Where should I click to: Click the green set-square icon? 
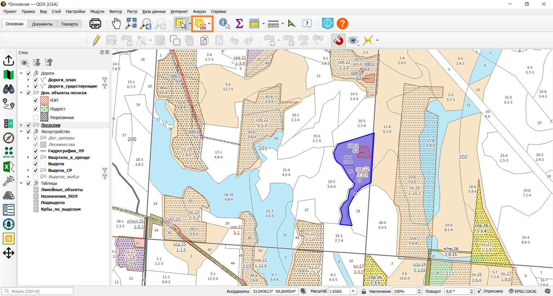pyautogui.click(x=292, y=24)
